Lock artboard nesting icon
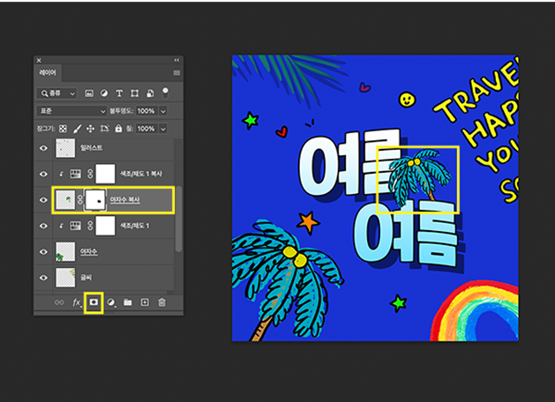555x402 pixels. tap(104, 129)
